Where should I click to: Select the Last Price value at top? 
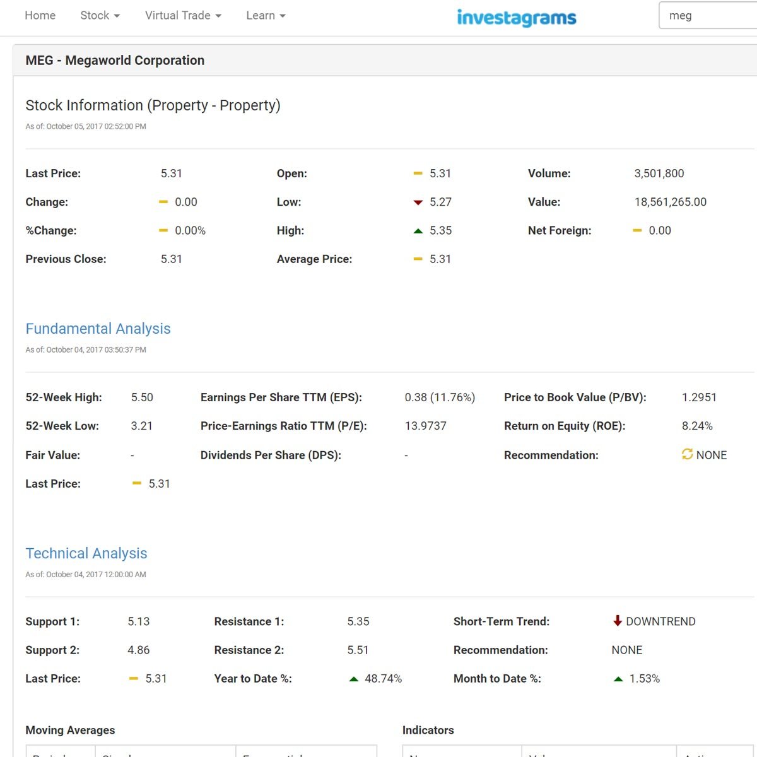tap(171, 173)
